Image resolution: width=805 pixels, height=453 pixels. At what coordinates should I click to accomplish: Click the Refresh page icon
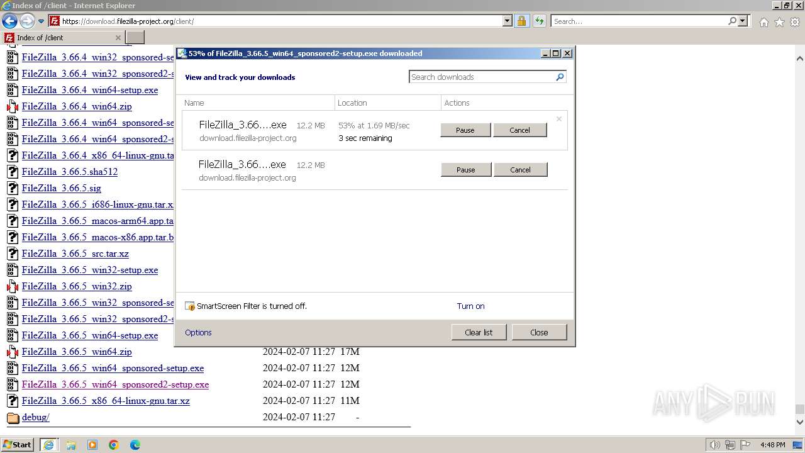point(540,21)
